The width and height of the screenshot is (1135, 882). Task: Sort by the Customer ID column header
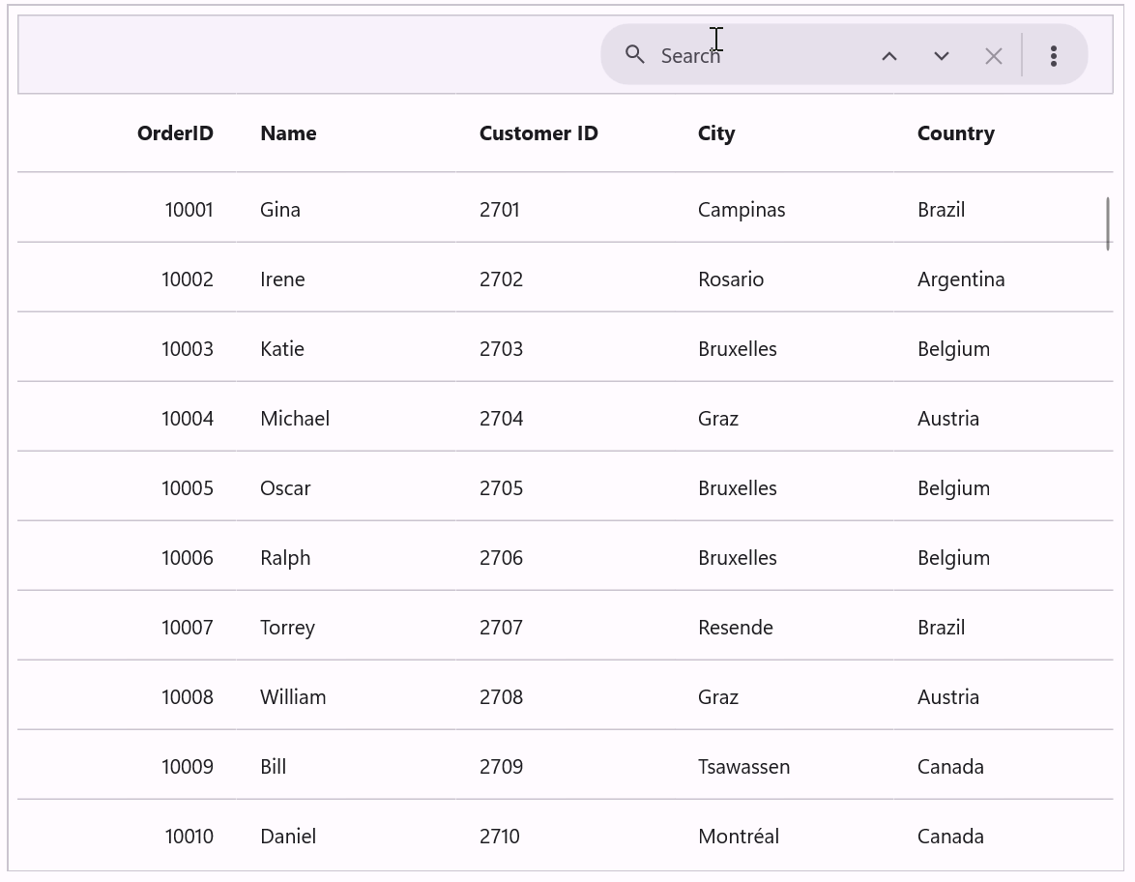pyautogui.click(x=538, y=133)
